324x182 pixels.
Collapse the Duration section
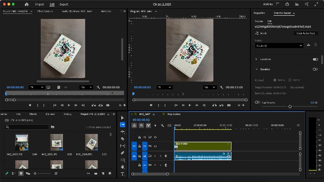tap(256, 69)
